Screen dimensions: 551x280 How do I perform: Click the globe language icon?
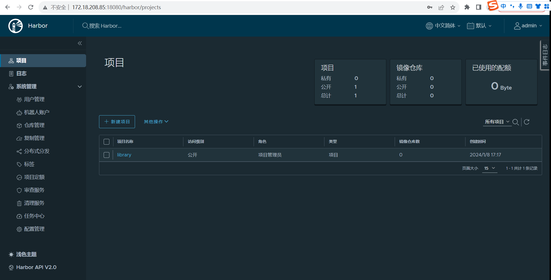[429, 26]
